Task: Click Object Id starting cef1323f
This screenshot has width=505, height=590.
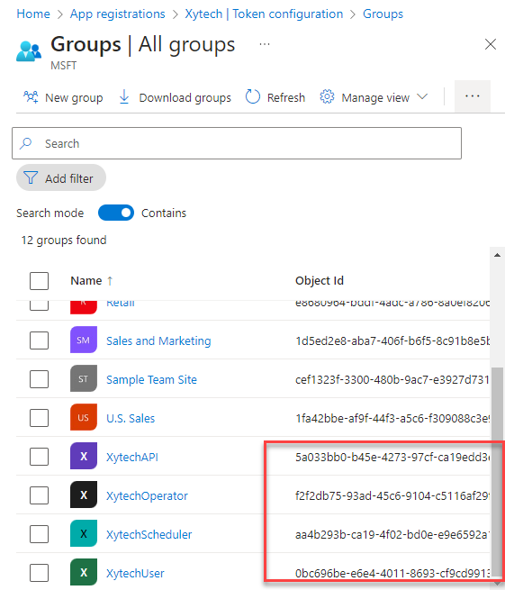Action: pos(392,379)
